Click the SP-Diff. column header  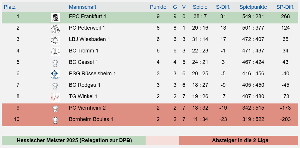coord(285,7)
